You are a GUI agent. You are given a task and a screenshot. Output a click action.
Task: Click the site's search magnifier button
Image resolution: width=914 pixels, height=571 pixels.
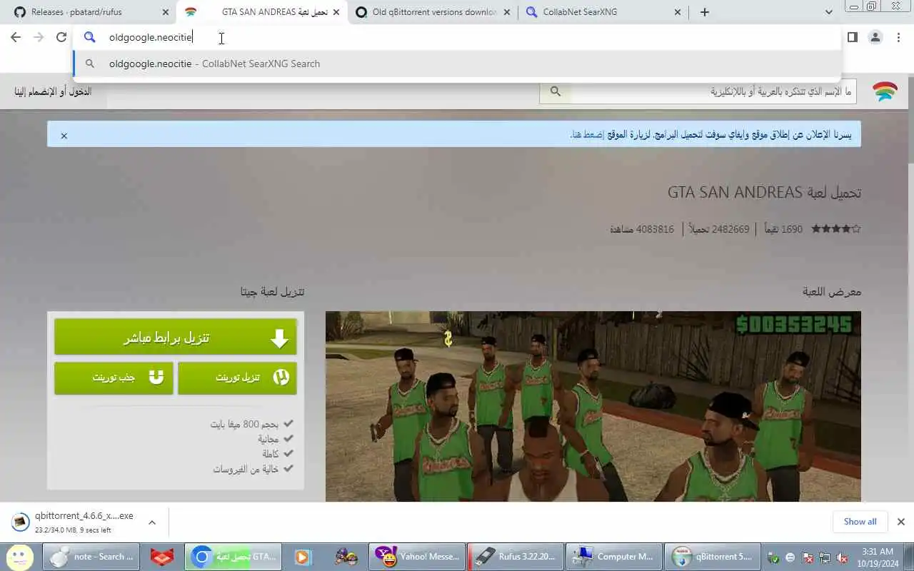pos(556,91)
